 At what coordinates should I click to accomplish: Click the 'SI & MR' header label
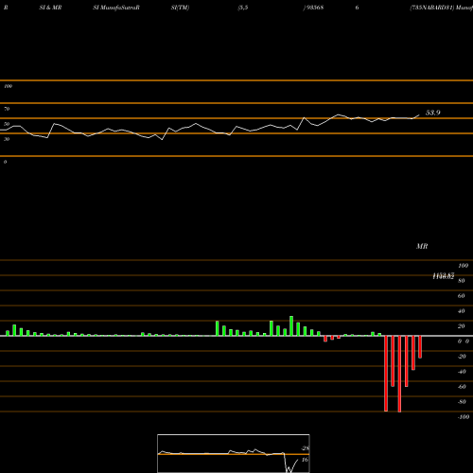50,8
